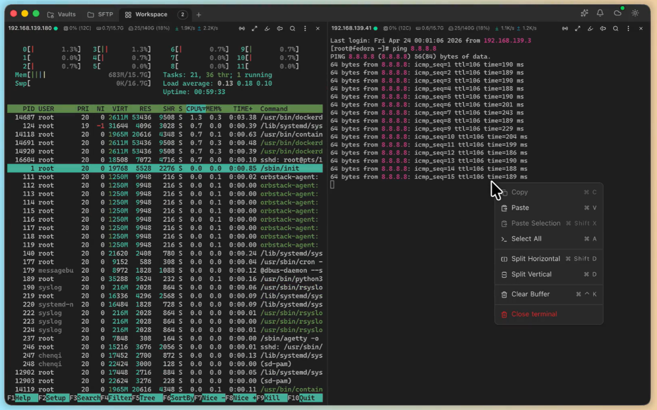657x410 pixels.
Task: Click F4 Filter in htop footer
Action: pos(116,398)
